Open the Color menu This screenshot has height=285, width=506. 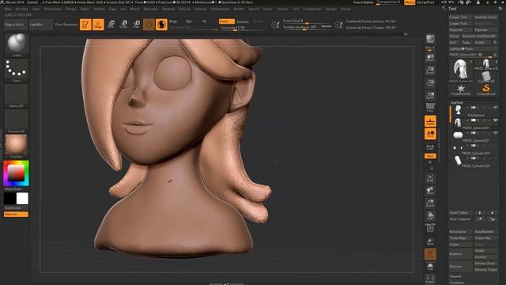36,9
